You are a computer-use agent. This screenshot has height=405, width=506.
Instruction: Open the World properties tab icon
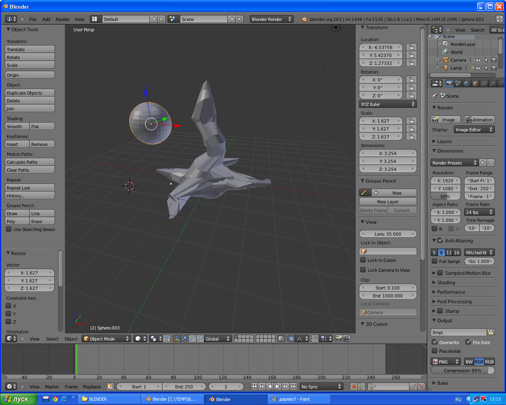pos(466,83)
